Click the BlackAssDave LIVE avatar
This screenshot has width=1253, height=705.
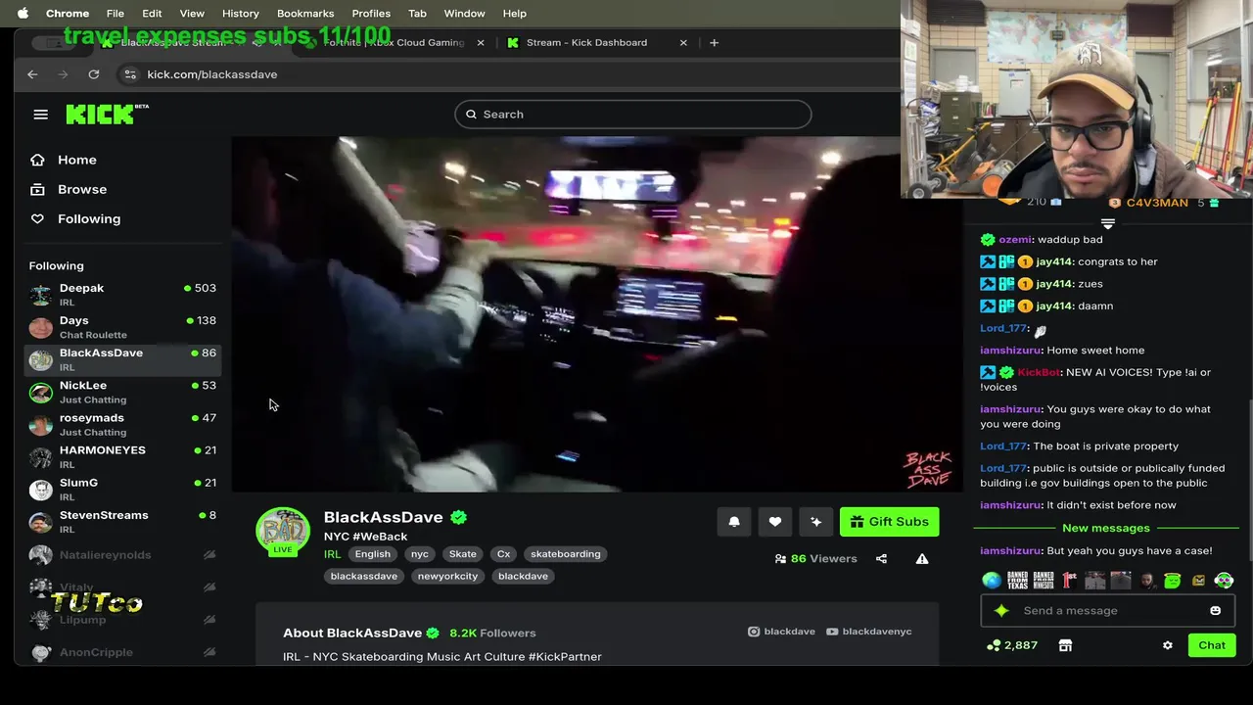(283, 533)
